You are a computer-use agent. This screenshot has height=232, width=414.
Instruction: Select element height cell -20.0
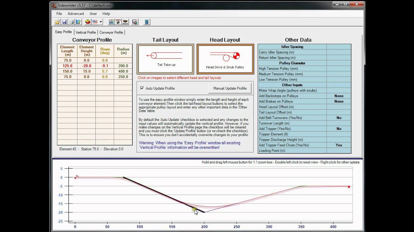pyautogui.click(x=86, y=66)
